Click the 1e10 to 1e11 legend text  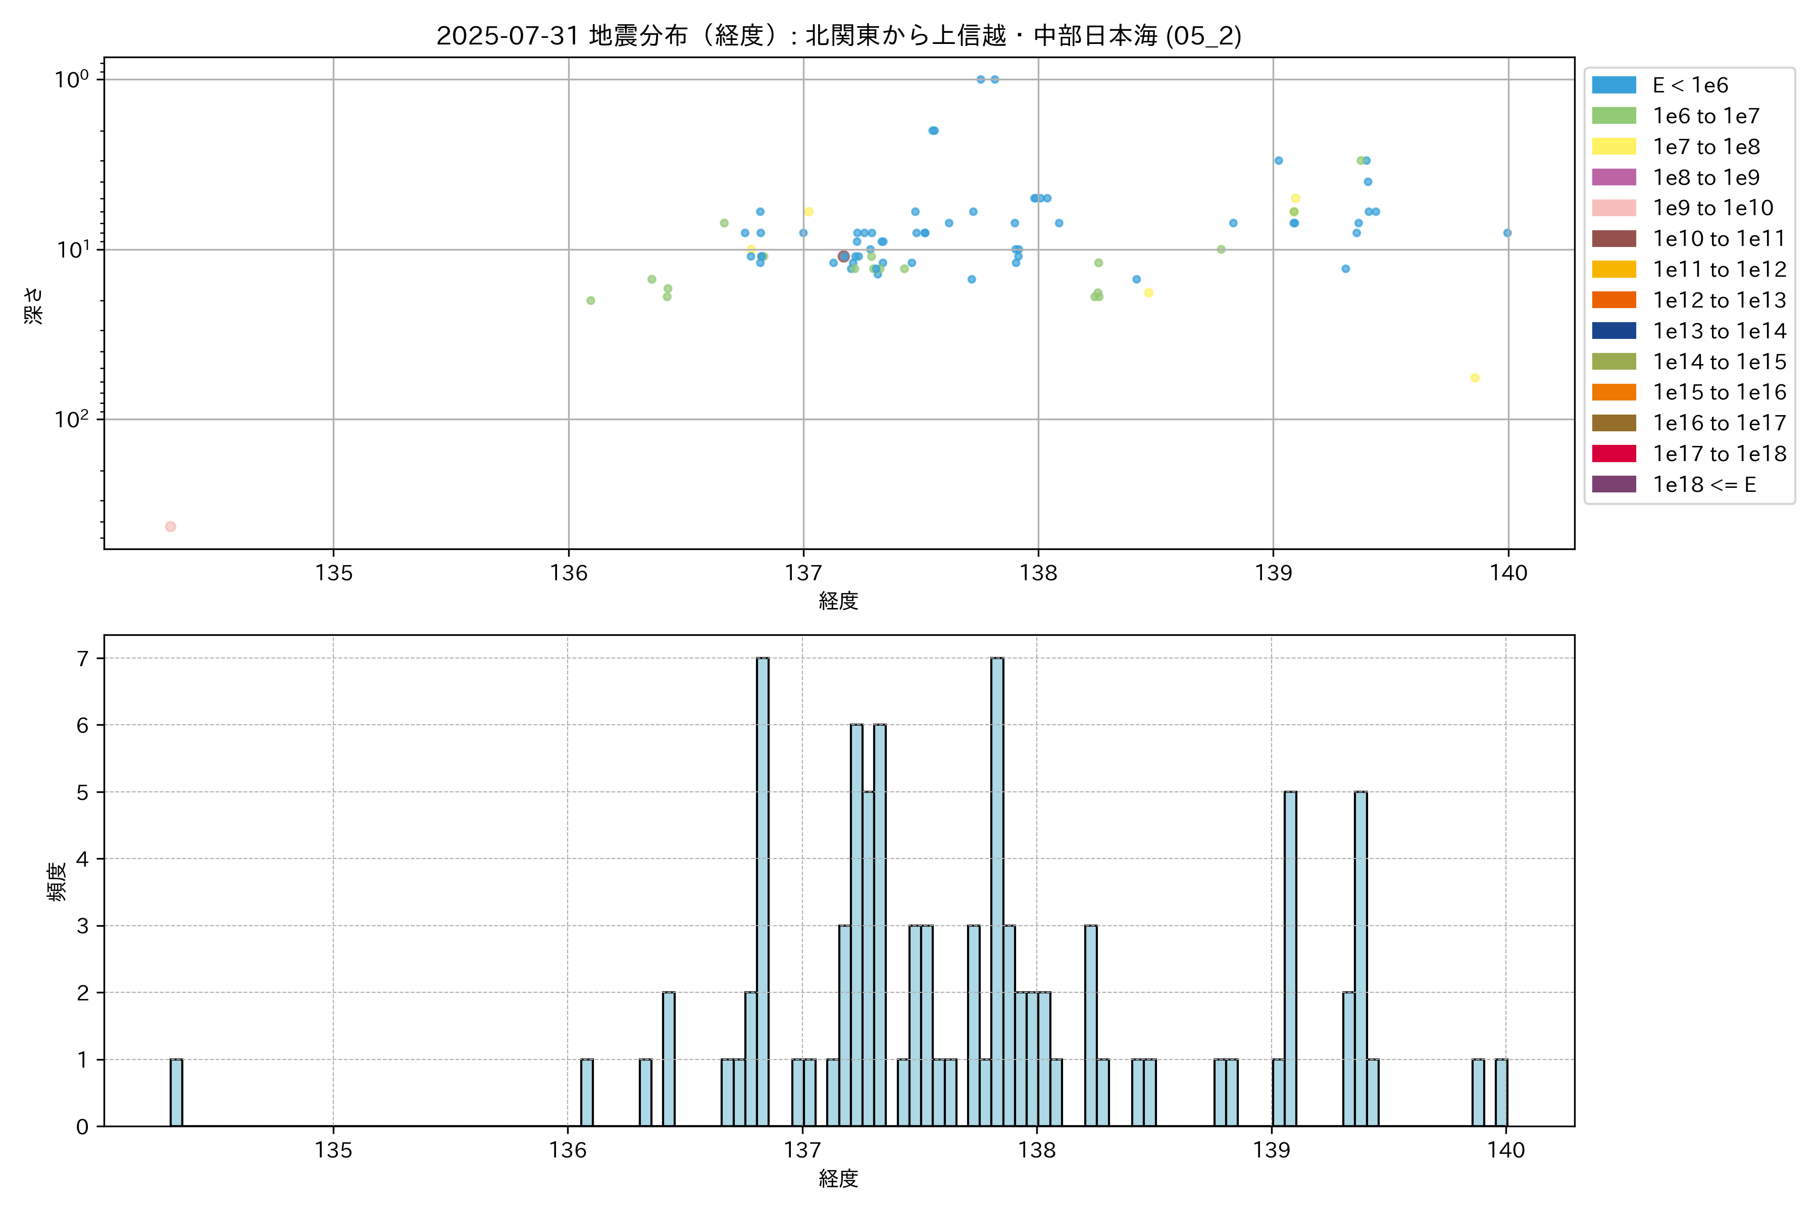point(1719,239)
